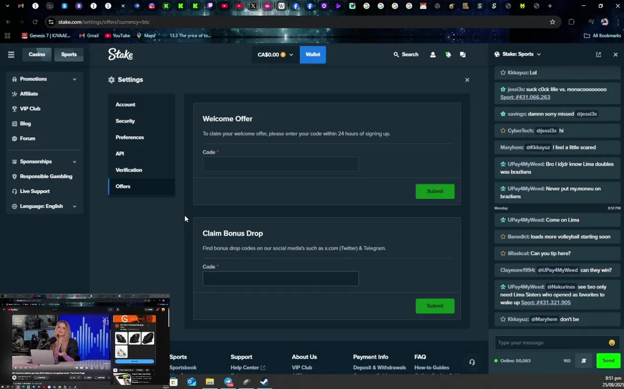The height and width of the screenshot is (389, 624).
Task: Switch to the Casino section
Action: [37, 55]
